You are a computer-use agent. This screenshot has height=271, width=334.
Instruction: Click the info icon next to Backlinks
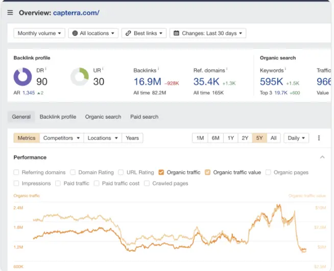(x=158, y=69)
